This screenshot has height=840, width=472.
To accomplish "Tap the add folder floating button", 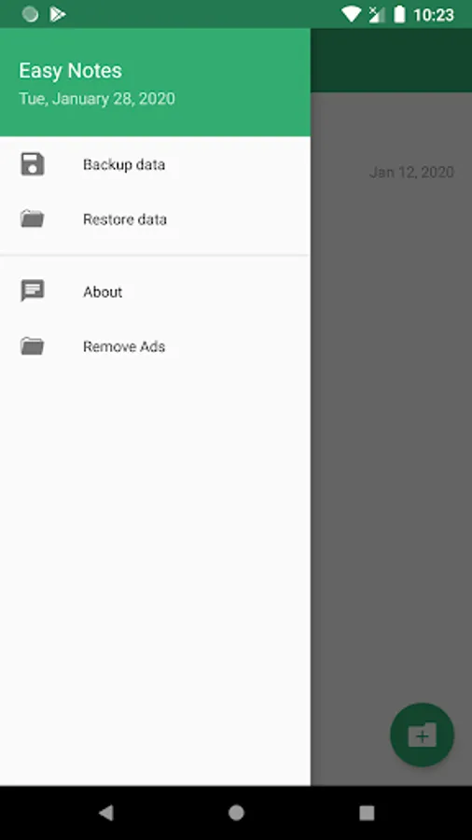I will click(423, 735).
